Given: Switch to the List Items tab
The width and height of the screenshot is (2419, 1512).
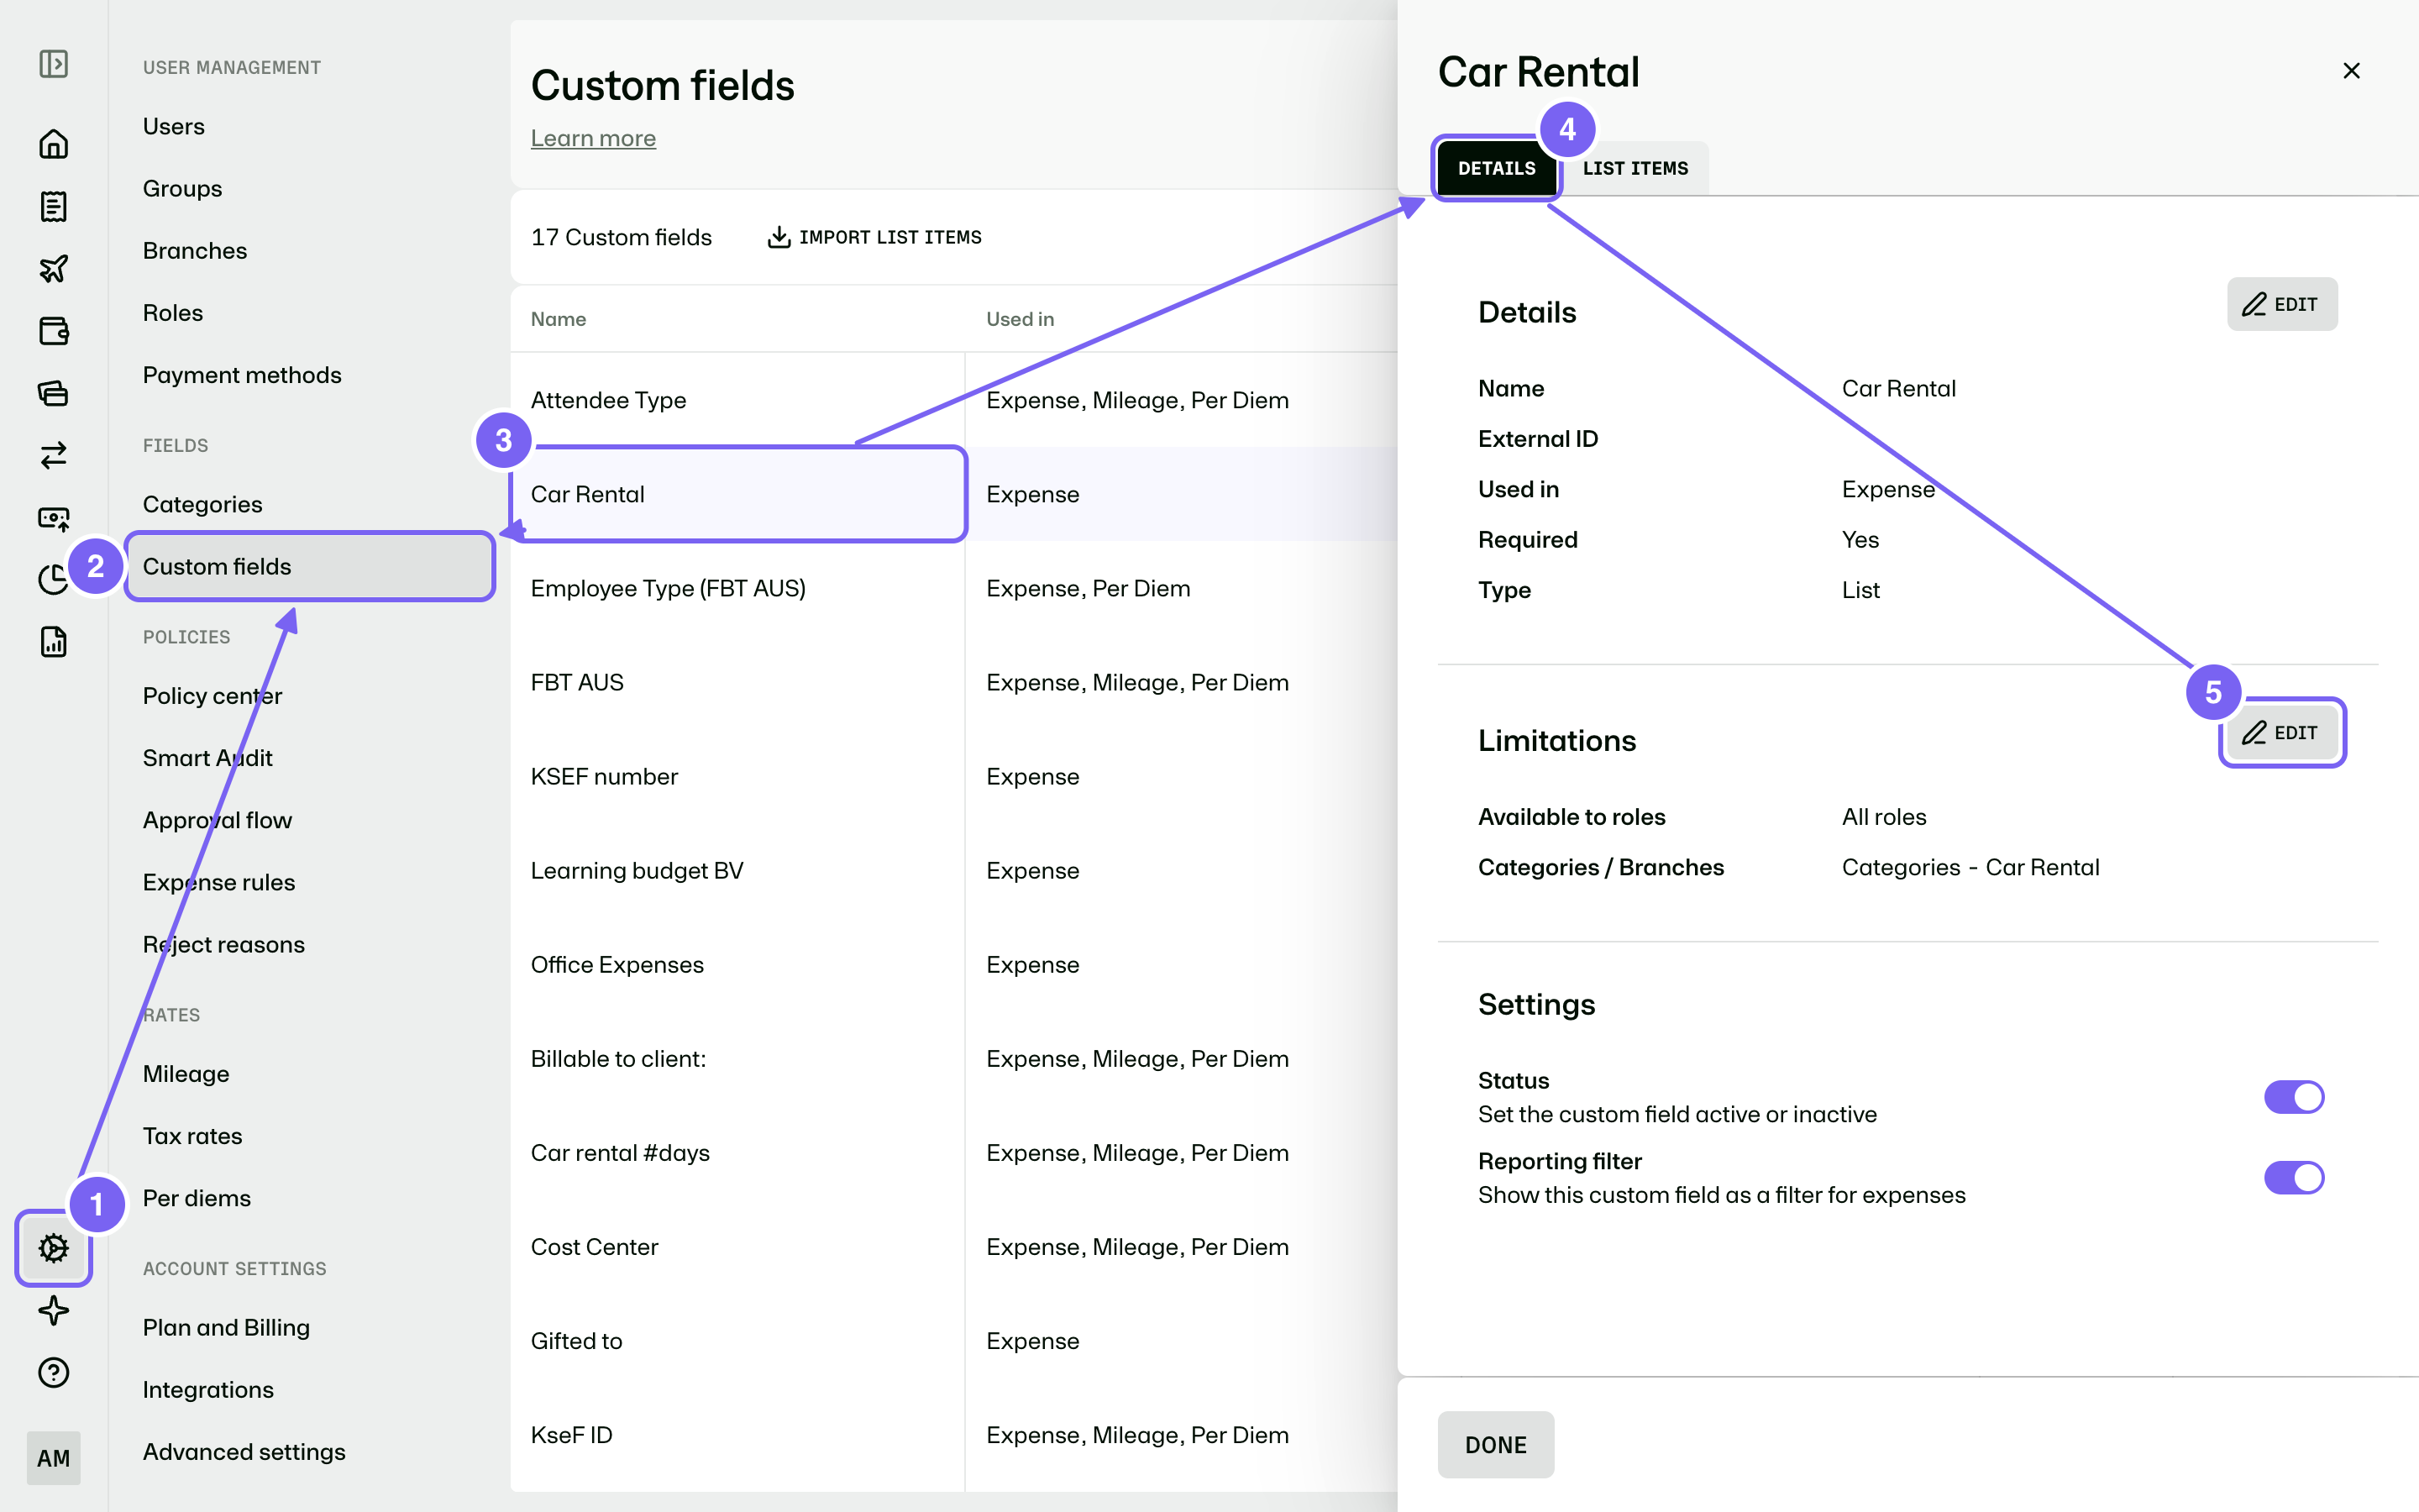Looking at the screenshot, I should coord(1635,168).
